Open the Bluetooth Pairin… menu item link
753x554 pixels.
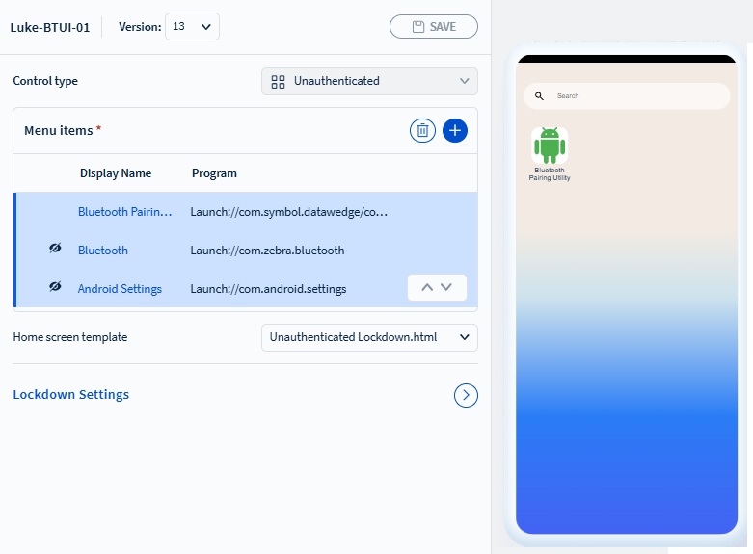[x=125, y=212]
